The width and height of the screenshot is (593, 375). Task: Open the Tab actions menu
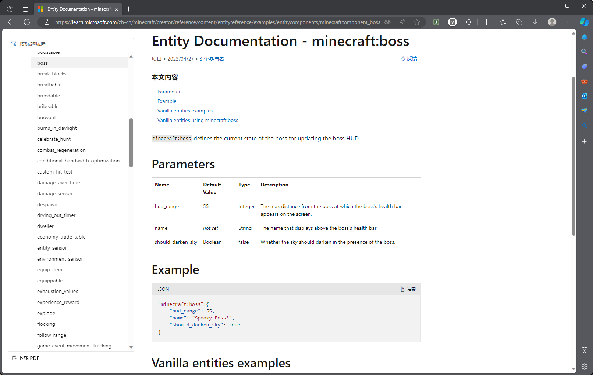pyautogui.click(x=25, y=9)
